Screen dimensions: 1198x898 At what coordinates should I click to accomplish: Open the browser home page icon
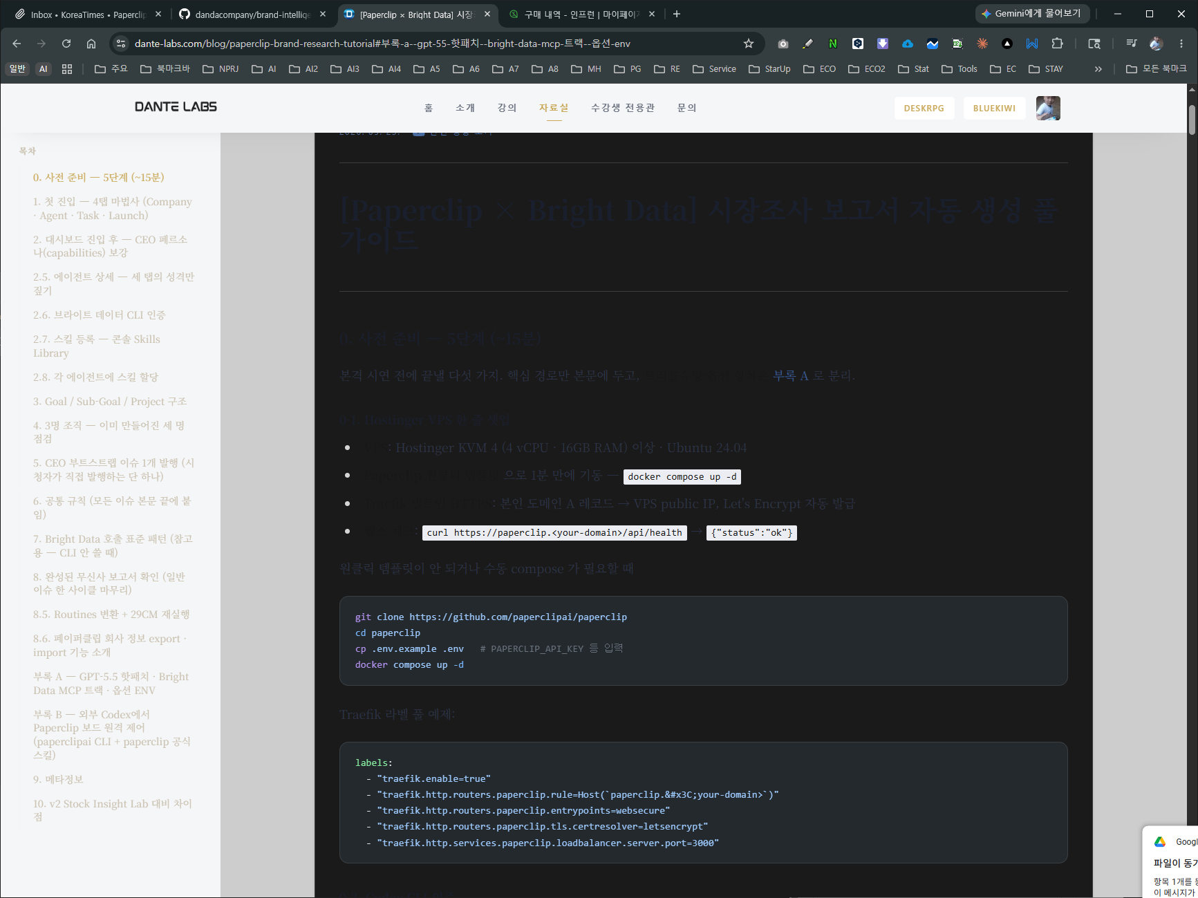(x=91, y=44)
